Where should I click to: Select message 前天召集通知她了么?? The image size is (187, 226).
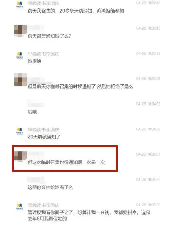tap(49, 36)
